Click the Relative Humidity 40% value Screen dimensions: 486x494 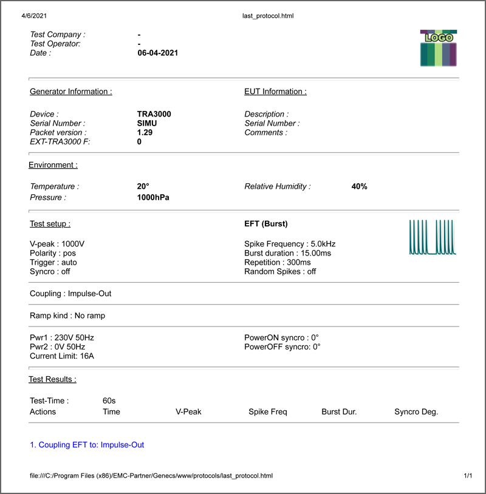point(359,186)
